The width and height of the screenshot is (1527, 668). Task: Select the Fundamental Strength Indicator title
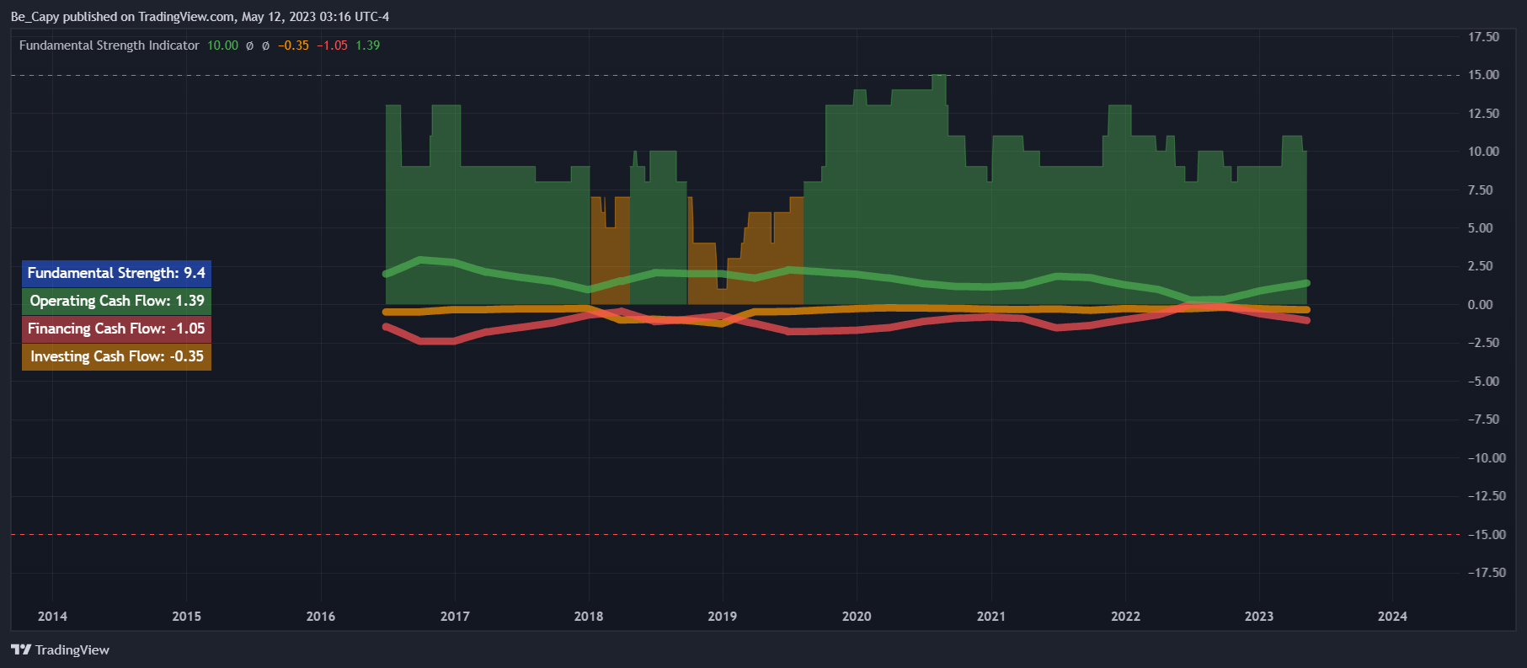coord(109,45)
